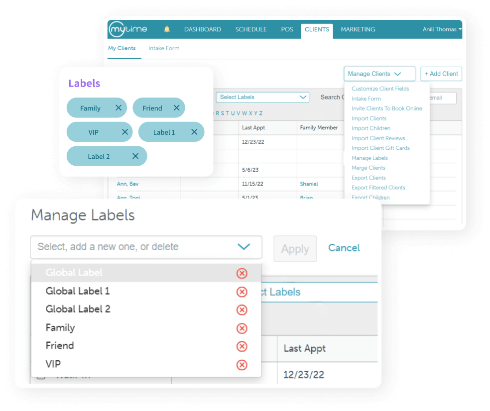Expand Select, add a new one combo box
The width and height of the screenshot is (490, 411).
146,247
